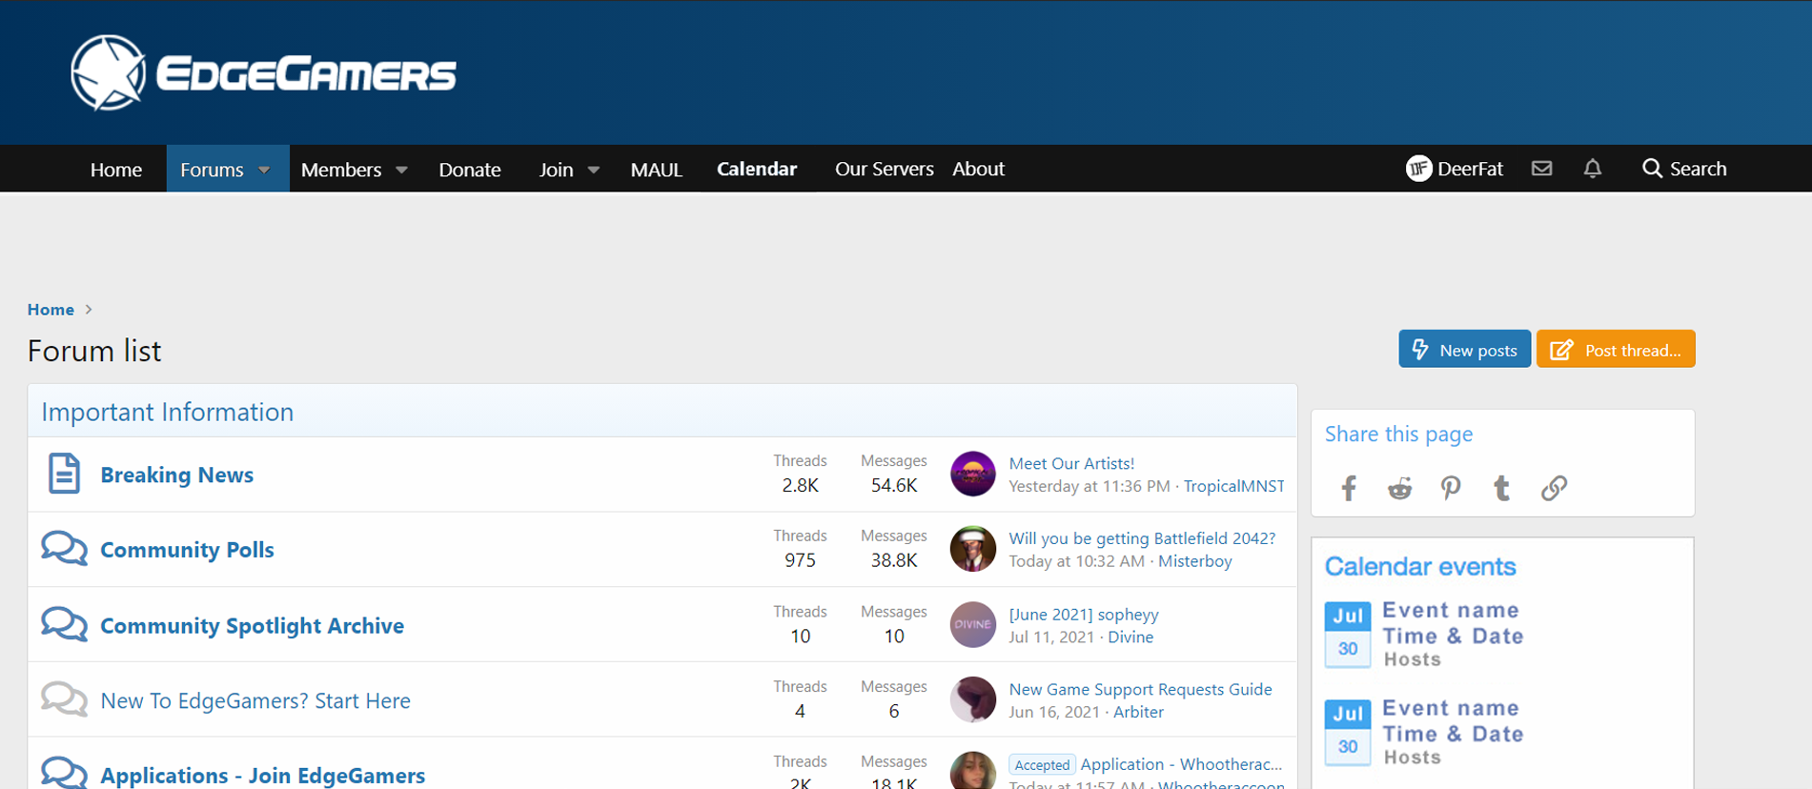The image size is (1812, 789).
Task: Click the Community Spotlight Archive chat icon
Action: click(x=64, y=624)
